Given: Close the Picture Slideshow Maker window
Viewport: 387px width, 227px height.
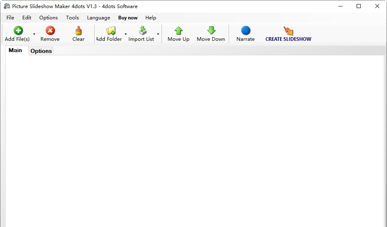Looking at the screenshot, I should coord(377,6).
